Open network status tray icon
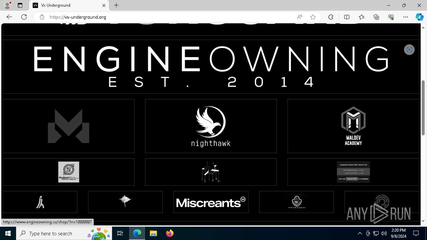This screenshot has width=427, height=240. 376,233
